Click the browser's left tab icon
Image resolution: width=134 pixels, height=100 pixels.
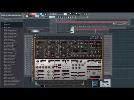(4, 21)
